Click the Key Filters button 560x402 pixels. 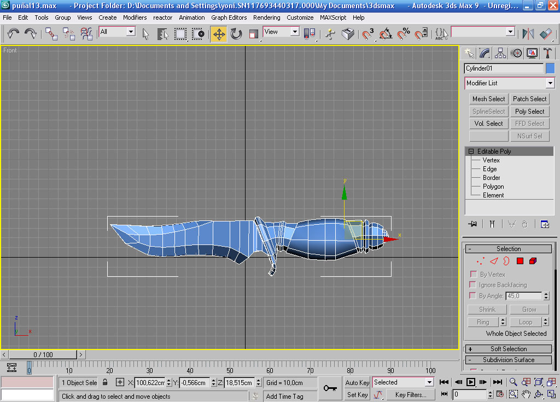point(411,394)
